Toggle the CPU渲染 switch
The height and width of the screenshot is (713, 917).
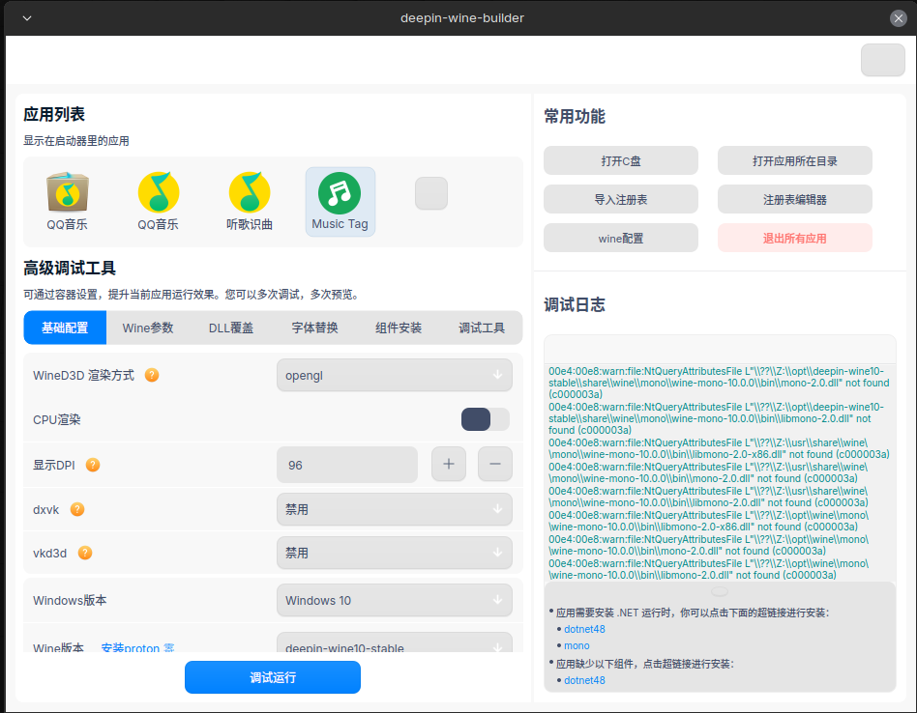[x=486, y=419]
